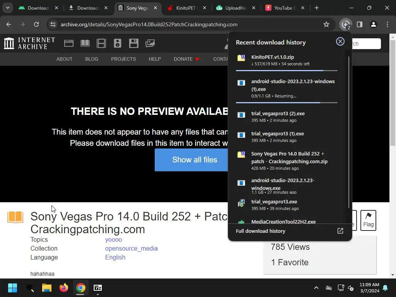Open the Audio speaker icon in archive nav
This screenshot has height=297, width=396.
118,43
